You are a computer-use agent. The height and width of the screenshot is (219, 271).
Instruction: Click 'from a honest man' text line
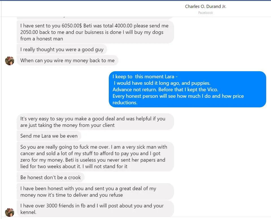[42, 38]
